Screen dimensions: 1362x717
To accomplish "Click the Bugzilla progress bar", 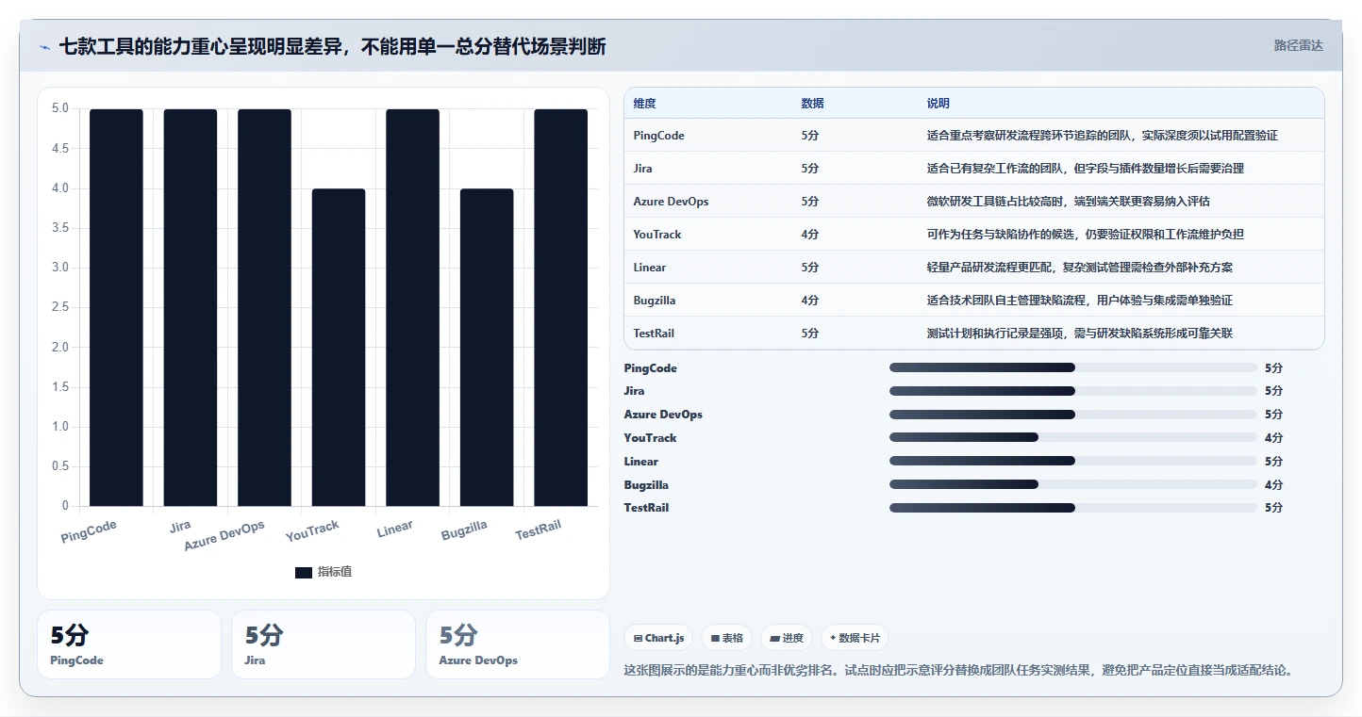I will coord(1072,484).
